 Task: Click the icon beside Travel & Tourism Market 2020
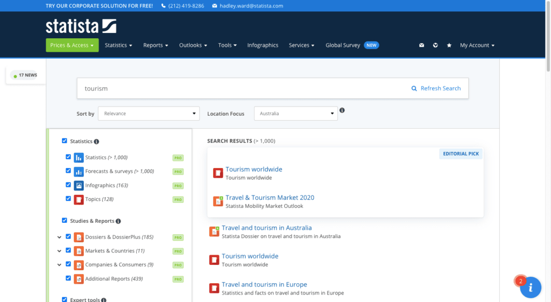pyautogui.click(x=218, y=201)
